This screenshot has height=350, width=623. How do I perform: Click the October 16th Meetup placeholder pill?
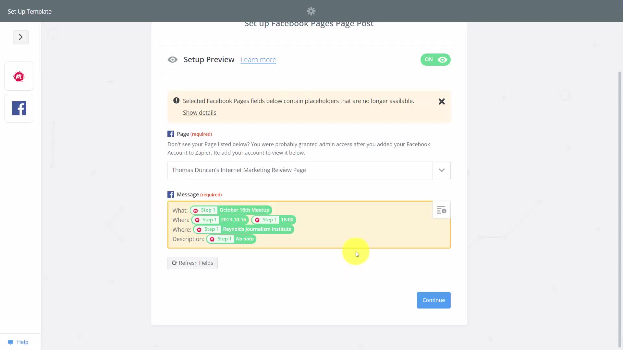(x=231, y=210)
